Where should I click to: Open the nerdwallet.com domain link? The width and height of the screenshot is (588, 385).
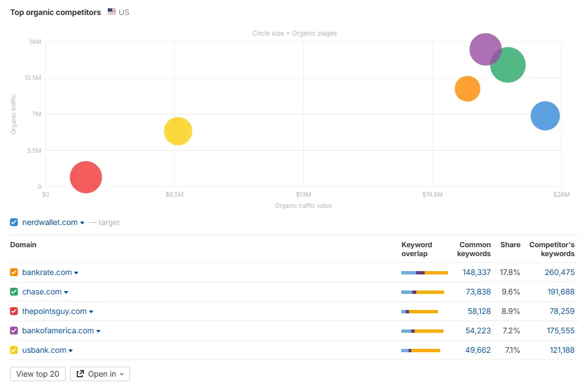point(50,222)
